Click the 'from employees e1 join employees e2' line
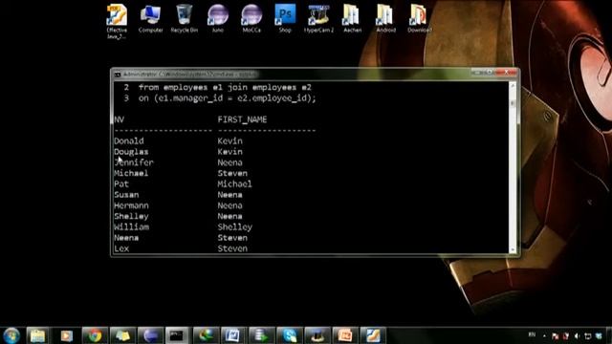The image size is (612, 344). (226, 87)
